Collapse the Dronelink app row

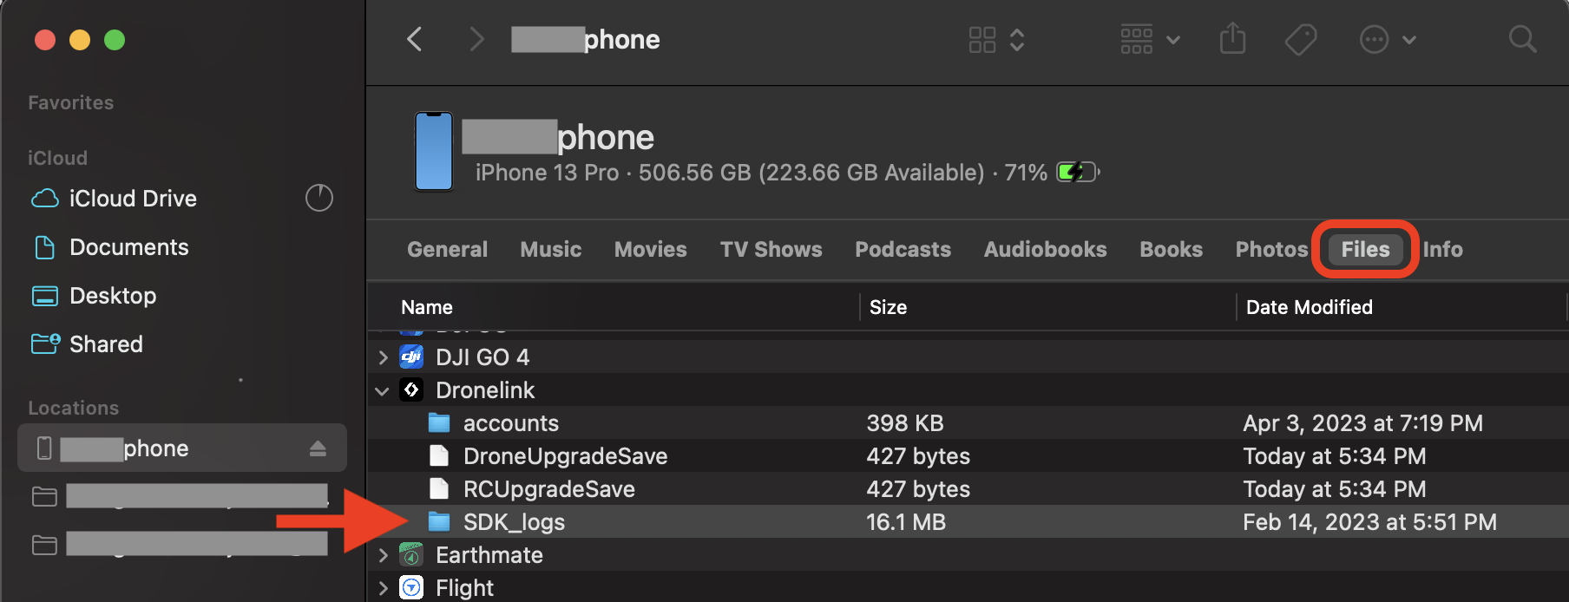click(x=382, y=391)
